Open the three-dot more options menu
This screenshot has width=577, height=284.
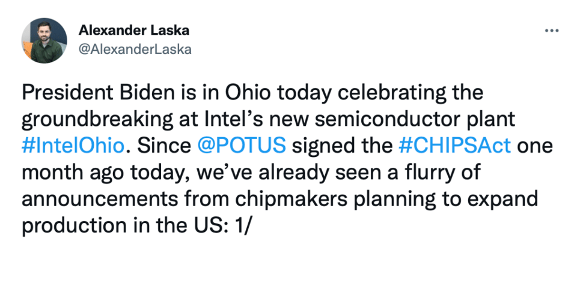pyautogui.click(x=551, y=31)
